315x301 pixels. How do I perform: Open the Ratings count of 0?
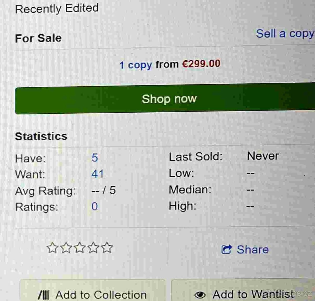coord(94,207)
